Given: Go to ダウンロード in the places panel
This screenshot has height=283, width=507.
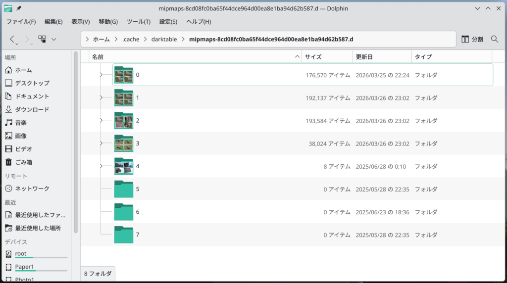Looking at the screenshot, I should click(32, 109).
